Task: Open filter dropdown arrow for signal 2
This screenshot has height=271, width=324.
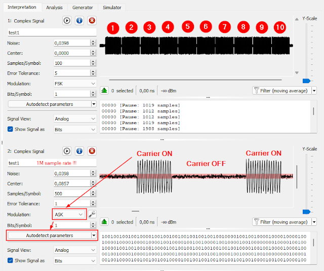Action: (x=314, y=222)
